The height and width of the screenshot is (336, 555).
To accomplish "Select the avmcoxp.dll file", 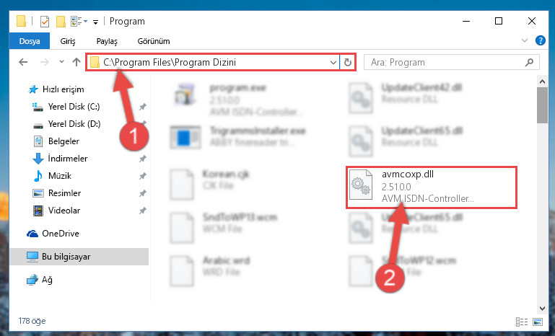I will pos(431,187).
